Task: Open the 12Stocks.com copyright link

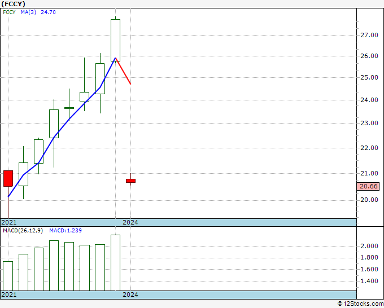Action: [x=360, y=303]
